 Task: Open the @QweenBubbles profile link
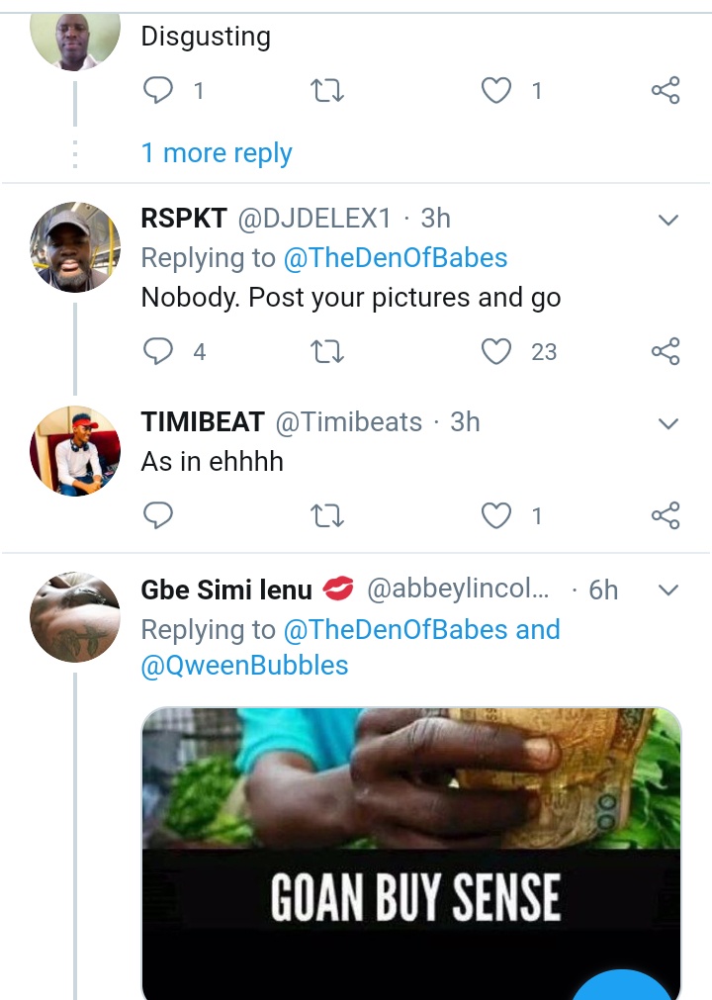coord(245,665)
